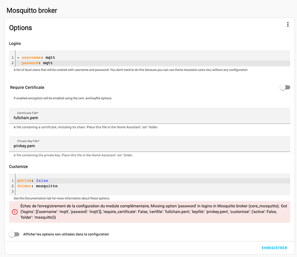
Task: Click the Logins help text about local users
Action: 131,70
